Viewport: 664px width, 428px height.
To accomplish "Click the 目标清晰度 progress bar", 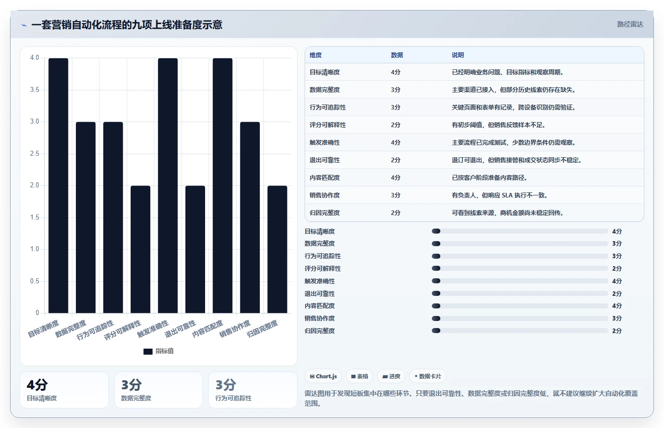I will [x=520, y=231].
